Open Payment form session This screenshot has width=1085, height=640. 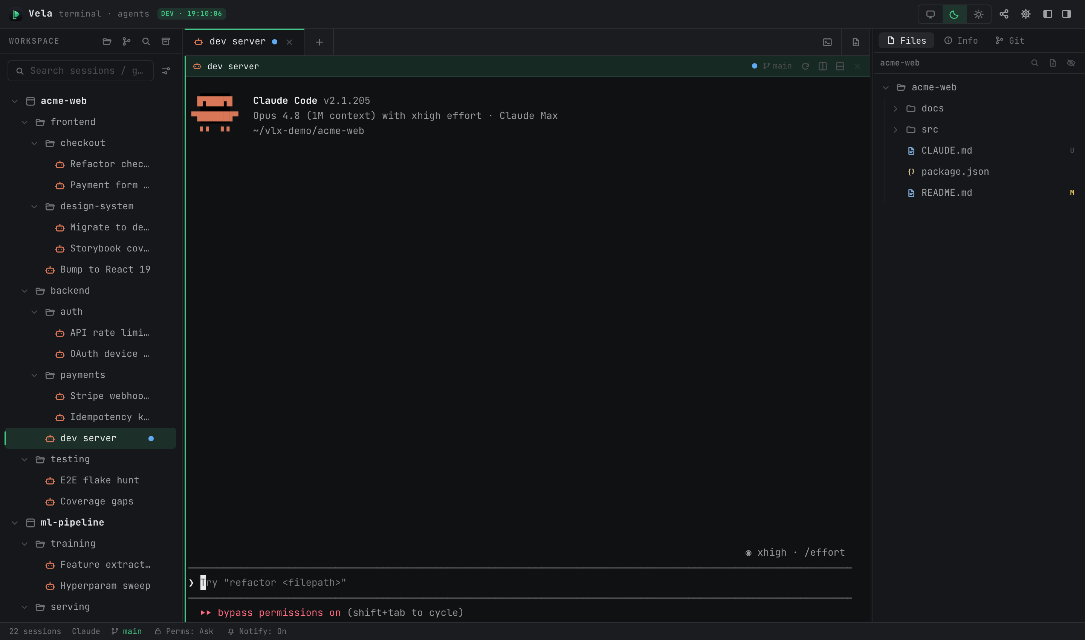click(x=90, y=186)
